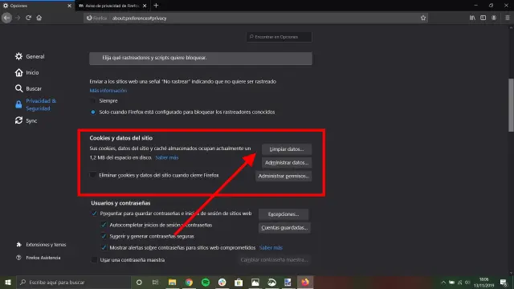
Task: Open Task View in taskbar
Action: point(155,282)
